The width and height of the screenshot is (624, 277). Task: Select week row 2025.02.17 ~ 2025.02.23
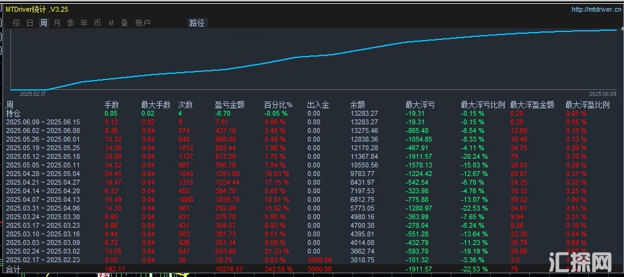(43, 260)
